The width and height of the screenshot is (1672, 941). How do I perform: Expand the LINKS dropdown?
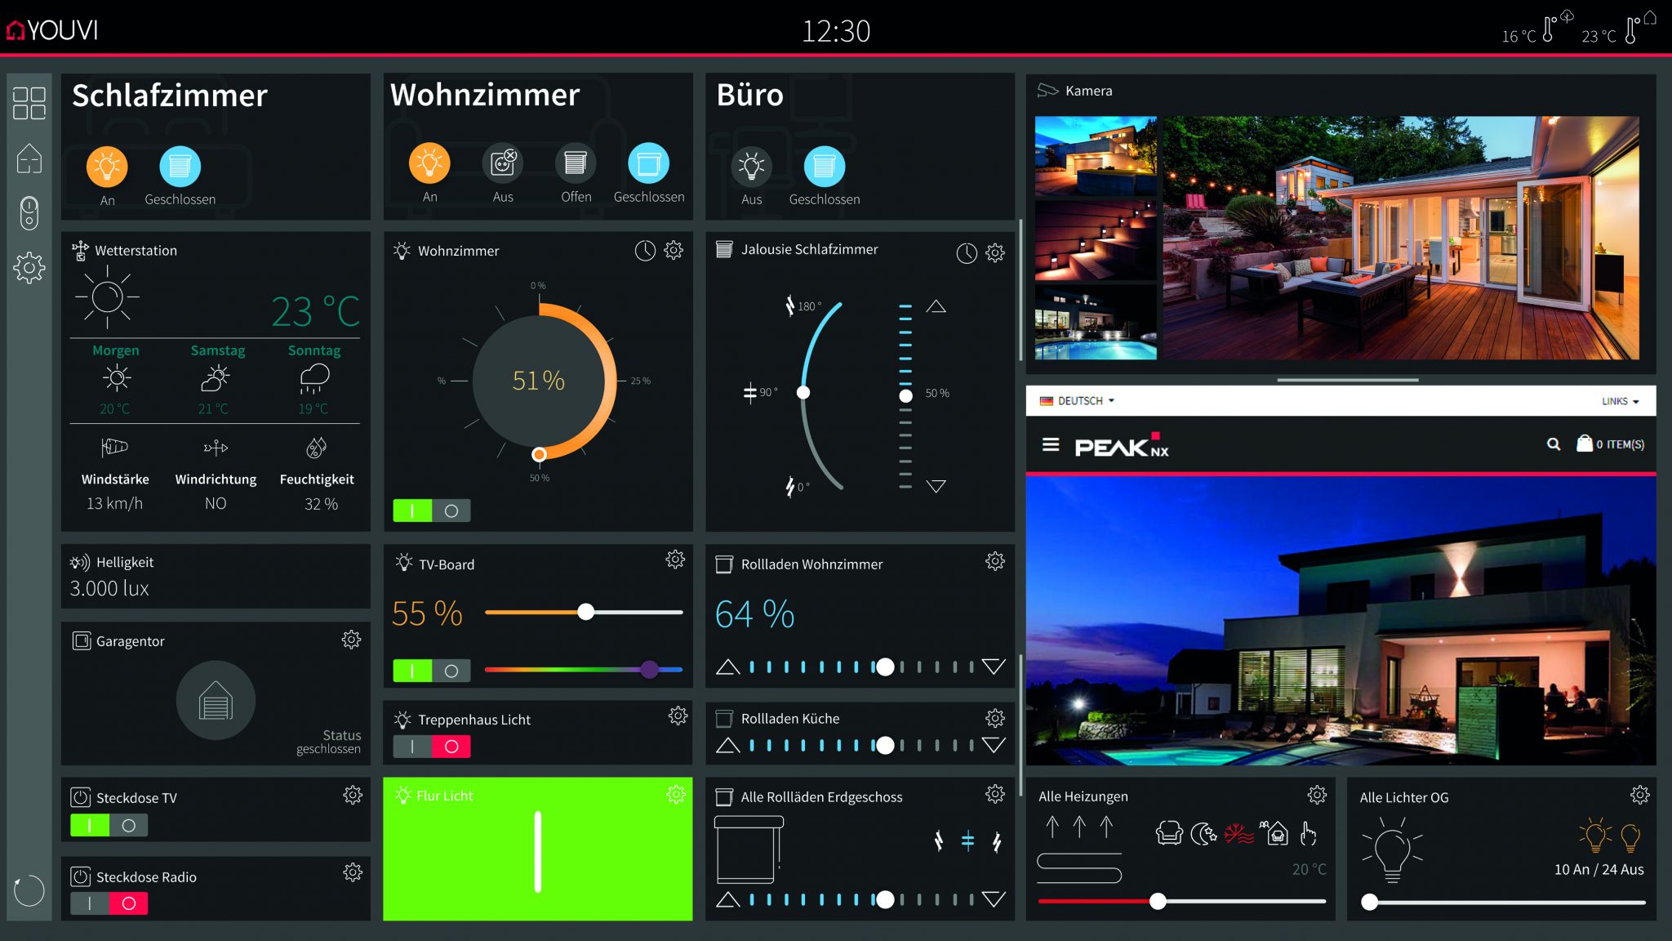tap(1620, 401)
